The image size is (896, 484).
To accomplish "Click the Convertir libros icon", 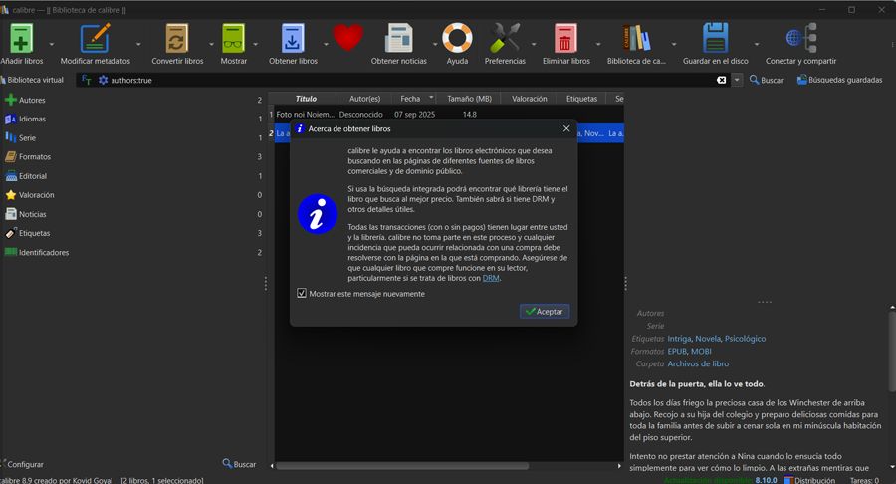I will 177,39.
